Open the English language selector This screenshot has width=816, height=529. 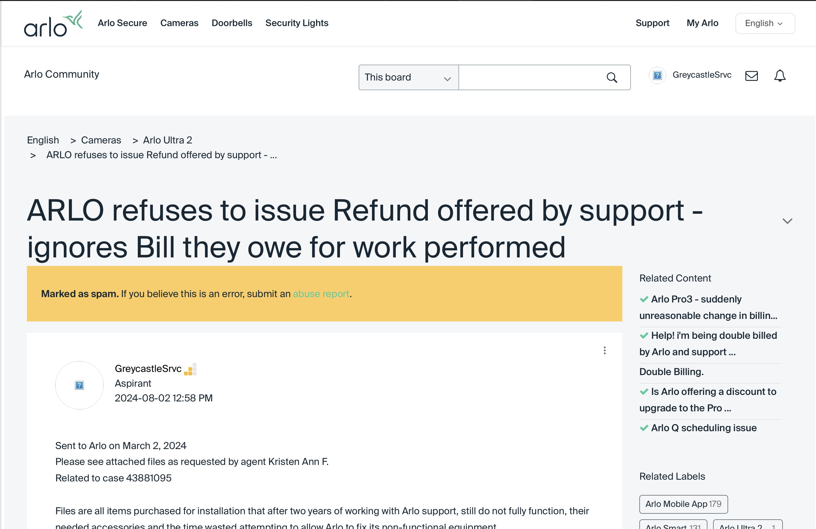[764, 23]
